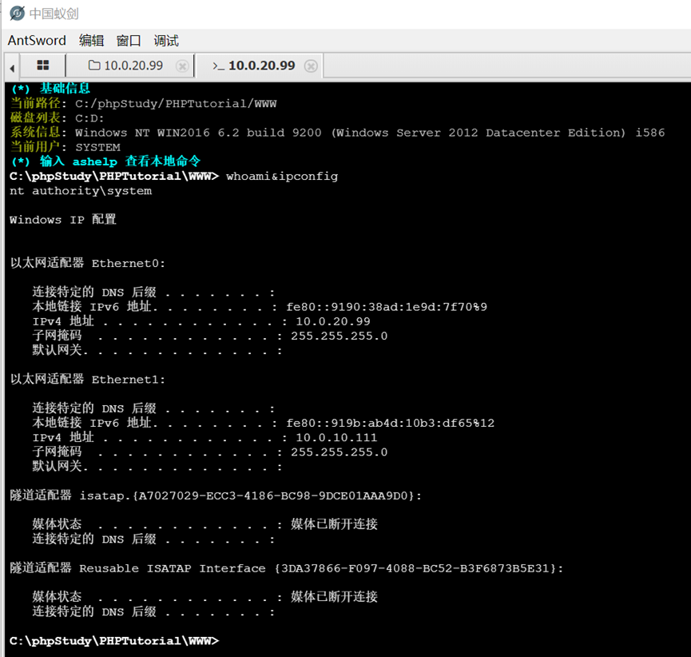Click Ethernet1 subnet mask '255.255.255.0'
Viewport: 691px width, 657px height.
click(x=339, y=452)
